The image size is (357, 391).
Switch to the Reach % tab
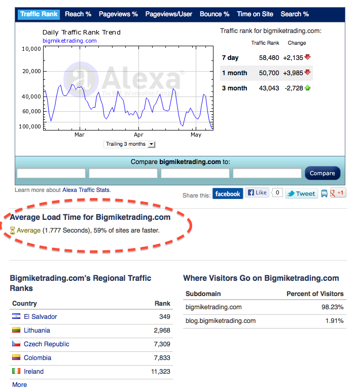click(78, 14)
